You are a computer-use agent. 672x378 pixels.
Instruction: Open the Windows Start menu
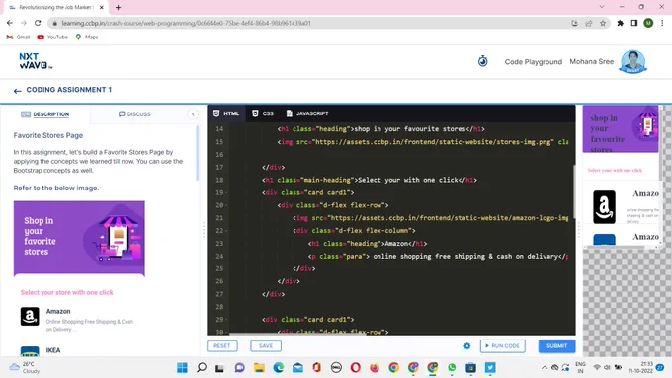[x=182, y=368]
